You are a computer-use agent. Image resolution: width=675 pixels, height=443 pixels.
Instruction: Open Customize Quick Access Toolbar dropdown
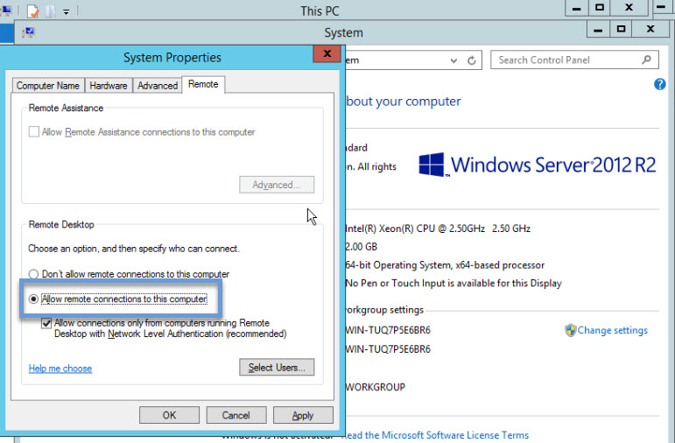pos(67,12)
